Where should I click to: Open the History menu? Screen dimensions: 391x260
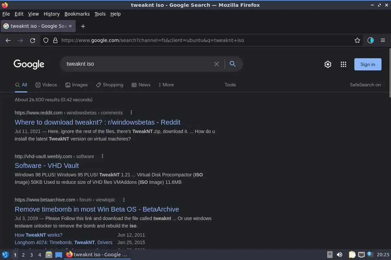(52, 14)
